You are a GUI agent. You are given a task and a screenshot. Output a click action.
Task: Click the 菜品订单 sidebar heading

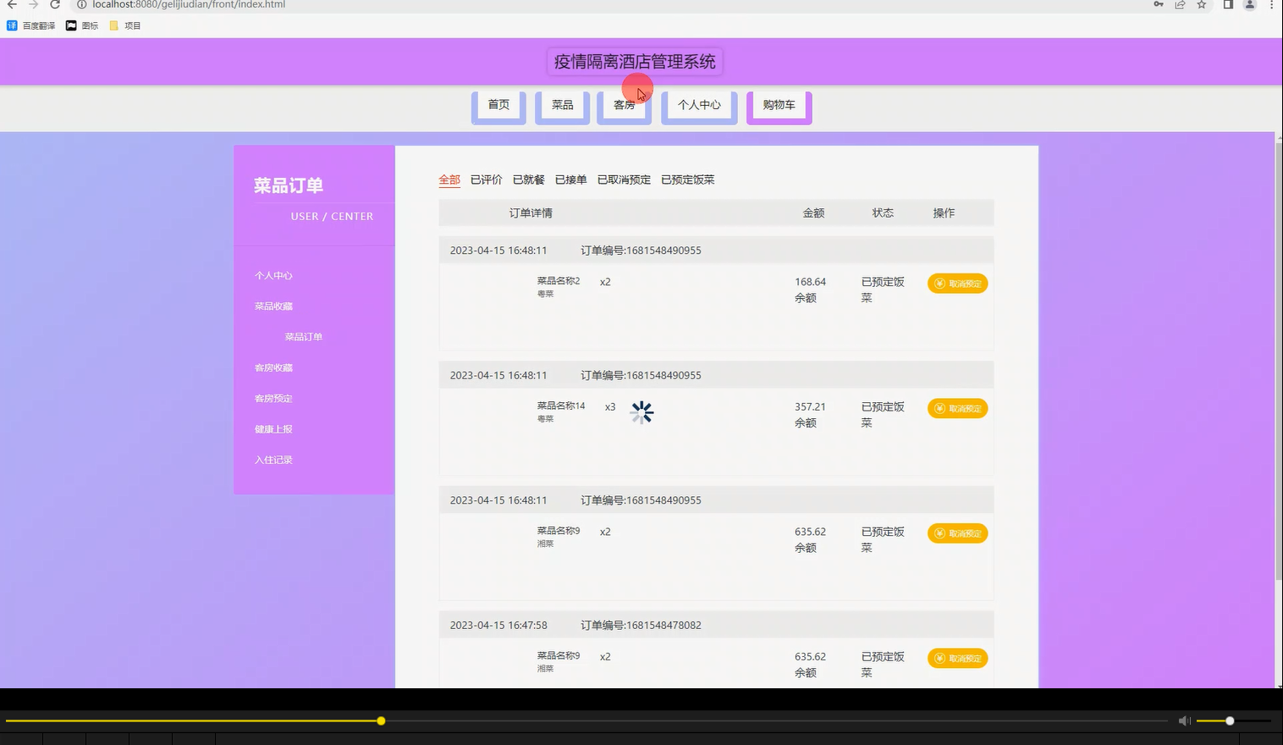[289, 185]
